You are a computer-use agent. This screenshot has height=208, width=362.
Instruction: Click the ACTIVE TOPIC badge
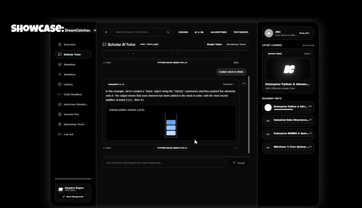click(275, 54)
